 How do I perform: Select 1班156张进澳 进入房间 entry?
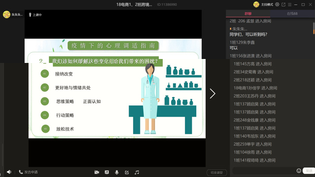[250, 56]
